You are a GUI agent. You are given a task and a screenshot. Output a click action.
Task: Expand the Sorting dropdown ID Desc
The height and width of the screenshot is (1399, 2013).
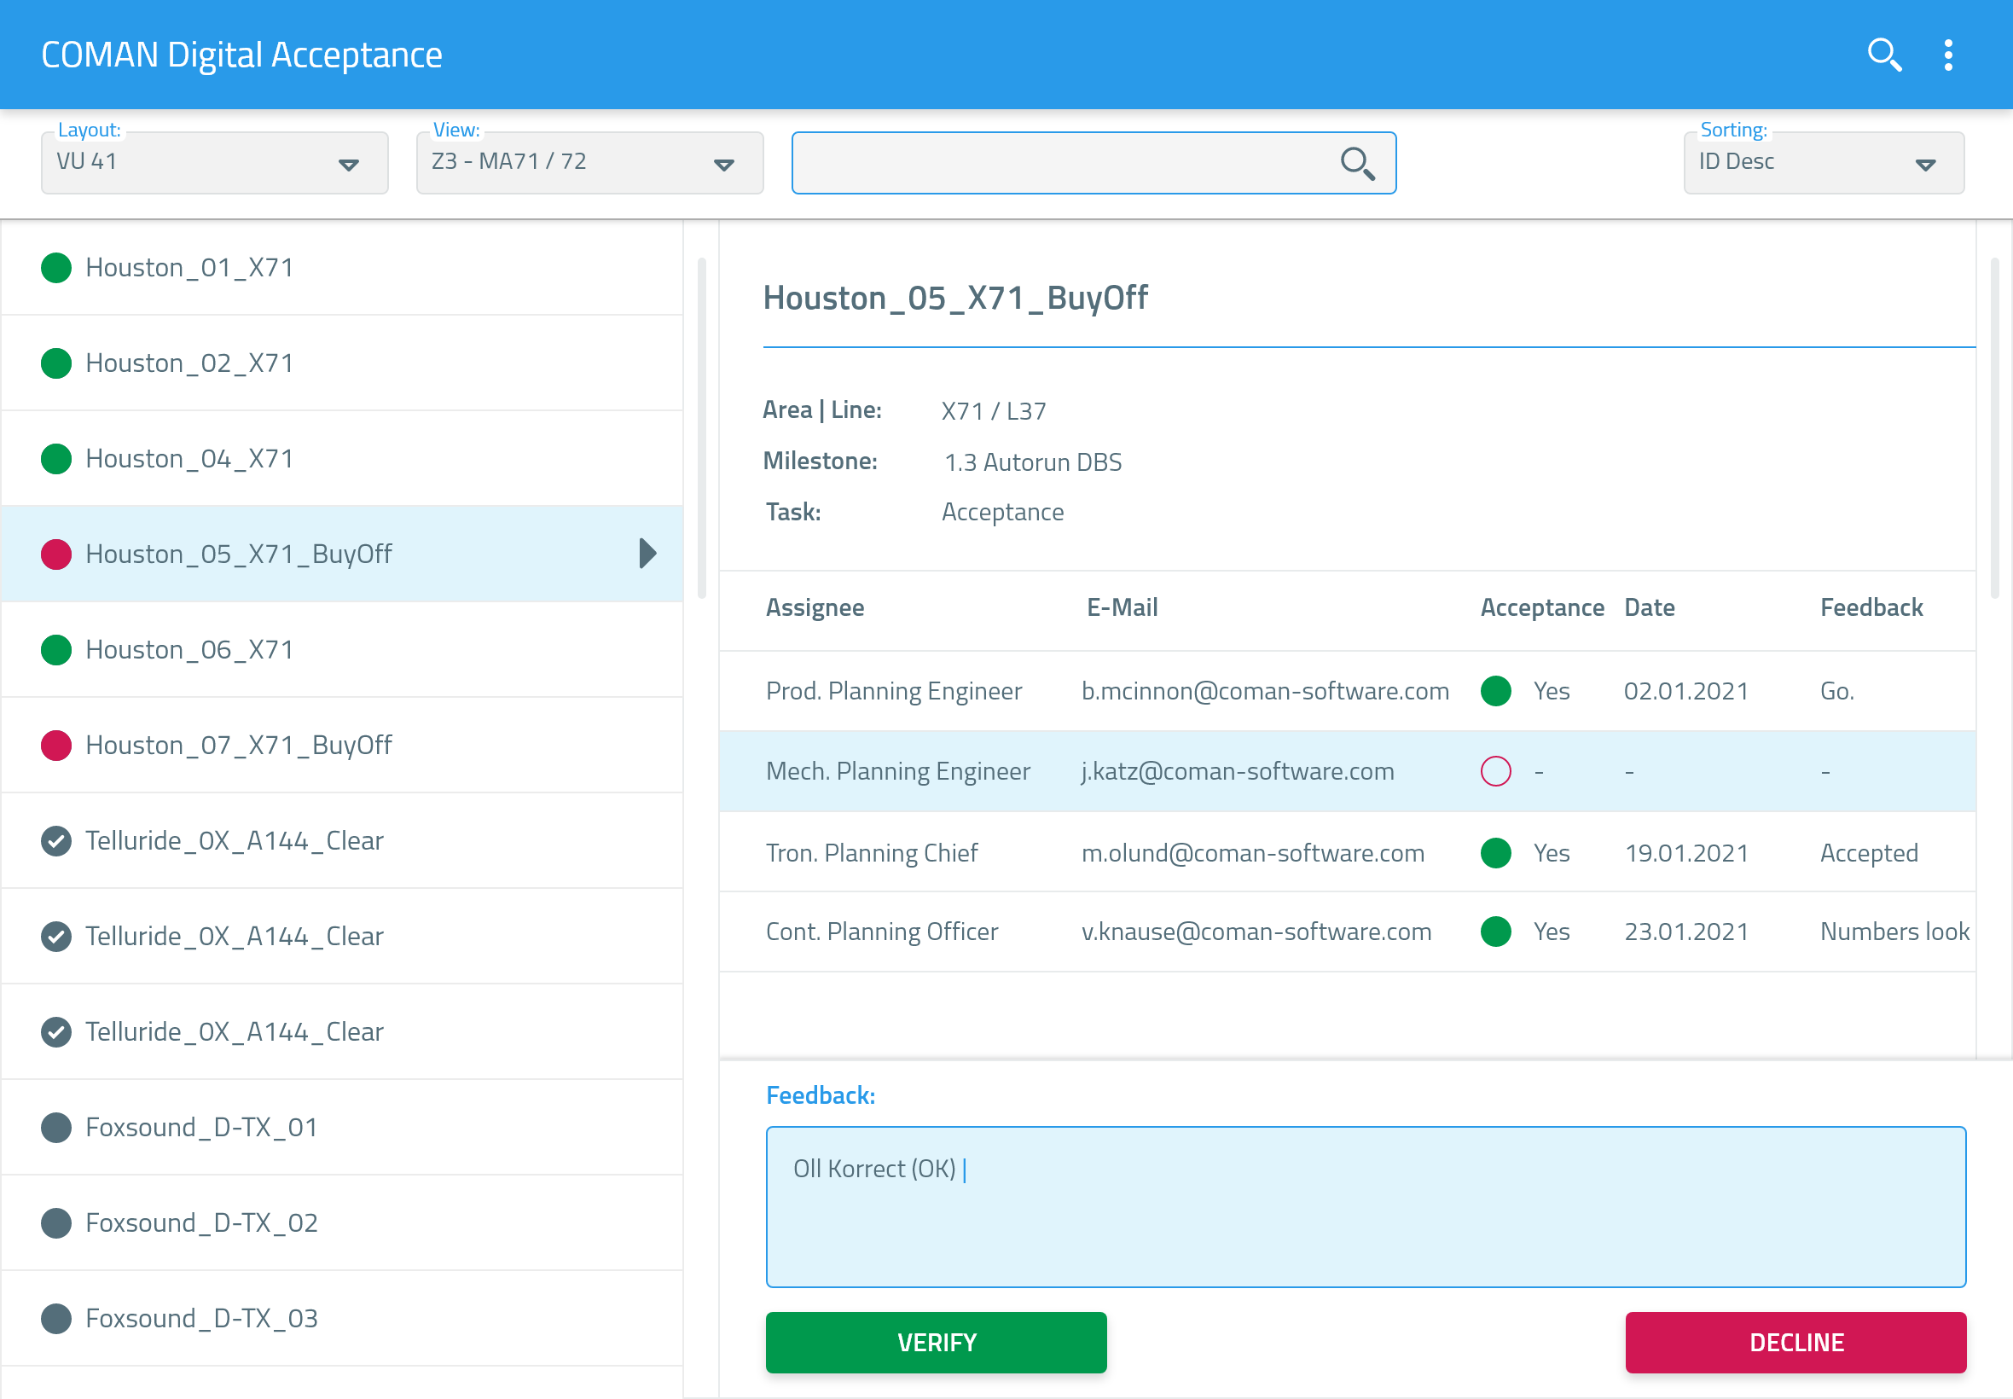point(1823,163)
